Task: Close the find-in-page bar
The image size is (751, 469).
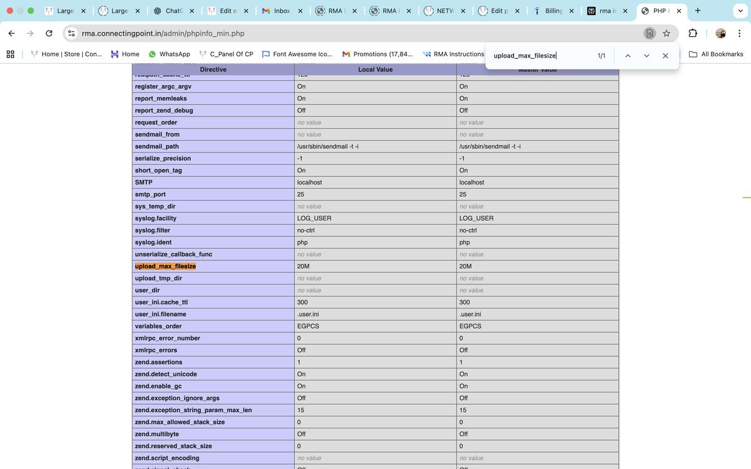Action: pos(665,56)
